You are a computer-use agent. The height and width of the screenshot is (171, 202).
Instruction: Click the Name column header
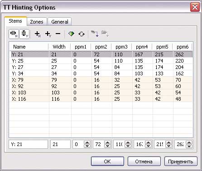pyautogui.click(x=29, y=47)
